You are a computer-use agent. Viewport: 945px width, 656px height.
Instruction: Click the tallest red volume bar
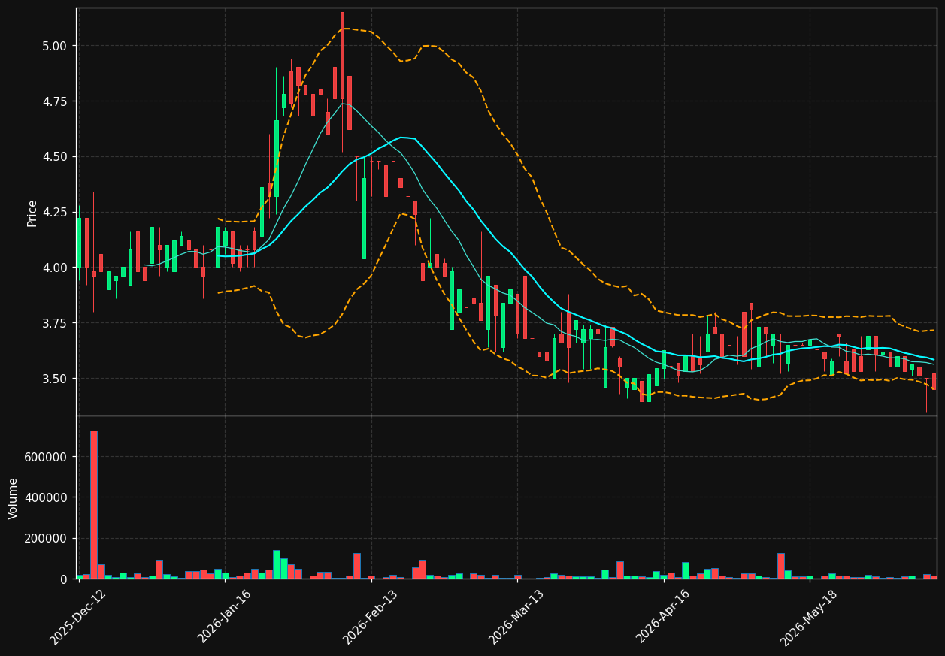[x=94, y=504]
